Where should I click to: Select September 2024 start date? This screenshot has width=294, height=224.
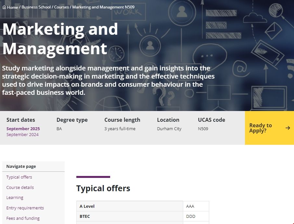point(22,135)
